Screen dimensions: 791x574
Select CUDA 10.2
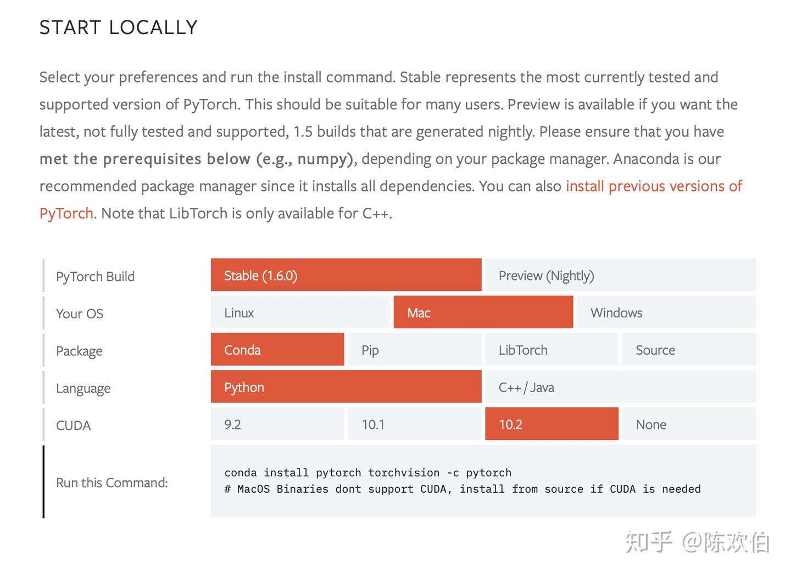[551, 424]
